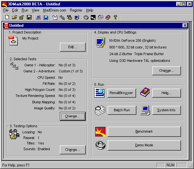Click the Batch Run stacked pages icon

point(100,110)
